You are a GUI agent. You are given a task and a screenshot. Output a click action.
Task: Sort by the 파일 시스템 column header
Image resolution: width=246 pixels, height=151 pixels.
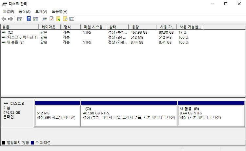[x=93, y=27]
